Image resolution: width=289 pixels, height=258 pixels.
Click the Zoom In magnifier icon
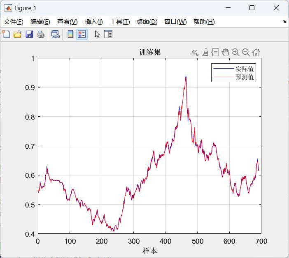[x=235, y=52]
